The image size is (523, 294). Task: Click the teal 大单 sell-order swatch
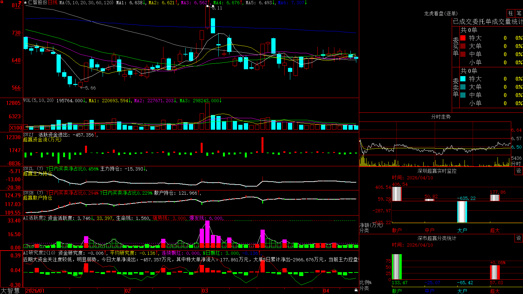pos(463,87)
